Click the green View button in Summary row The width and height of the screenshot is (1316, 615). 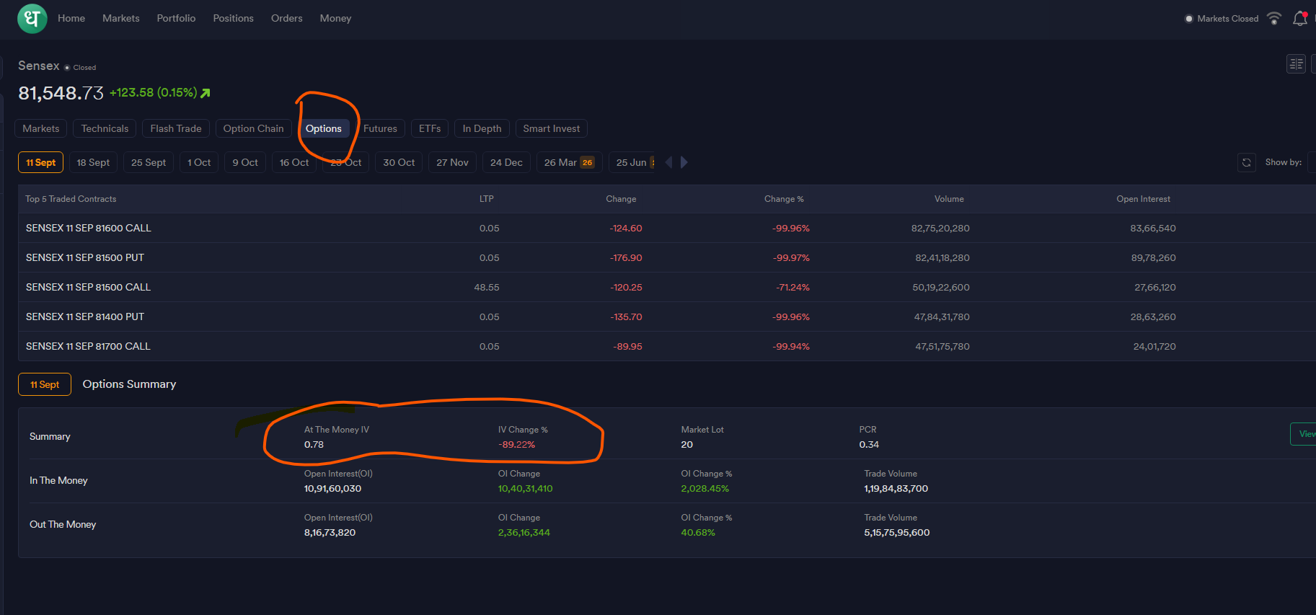click(1304, 434)
